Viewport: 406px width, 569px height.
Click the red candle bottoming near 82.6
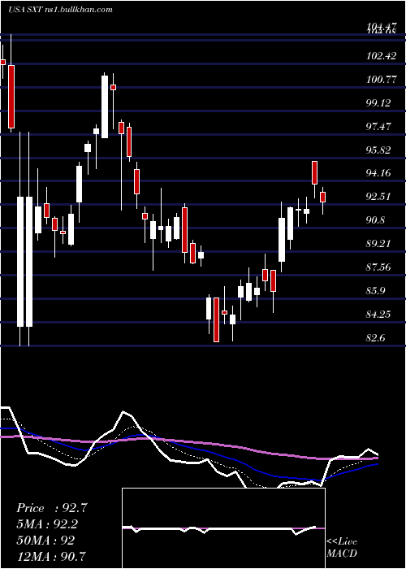217,319
